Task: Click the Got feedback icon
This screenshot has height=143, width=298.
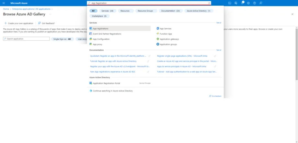Action: [39, 23]
